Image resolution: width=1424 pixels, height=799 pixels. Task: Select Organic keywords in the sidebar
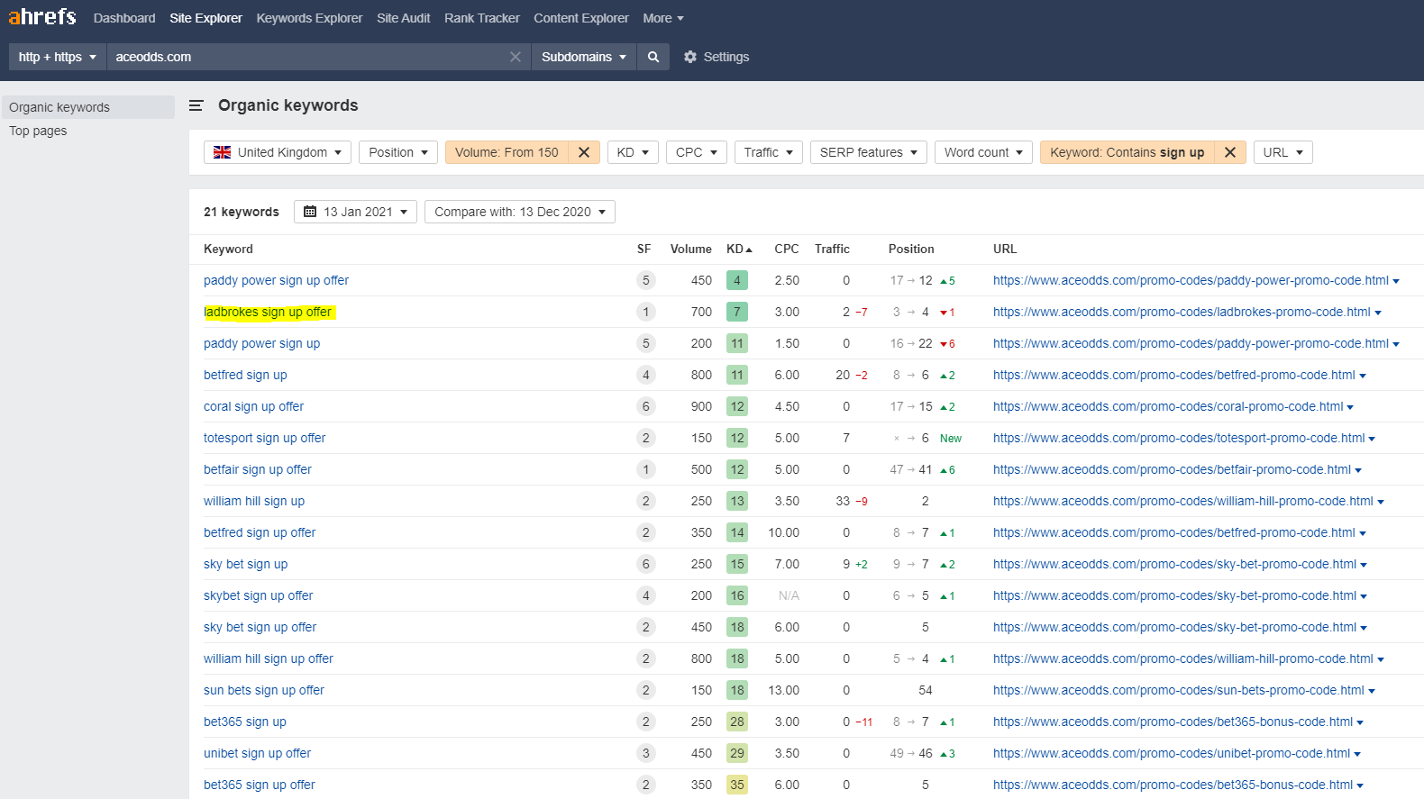point(87,107)
